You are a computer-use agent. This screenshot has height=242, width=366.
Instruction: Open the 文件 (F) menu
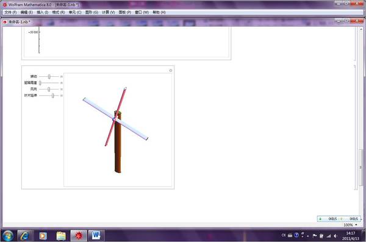10,12
